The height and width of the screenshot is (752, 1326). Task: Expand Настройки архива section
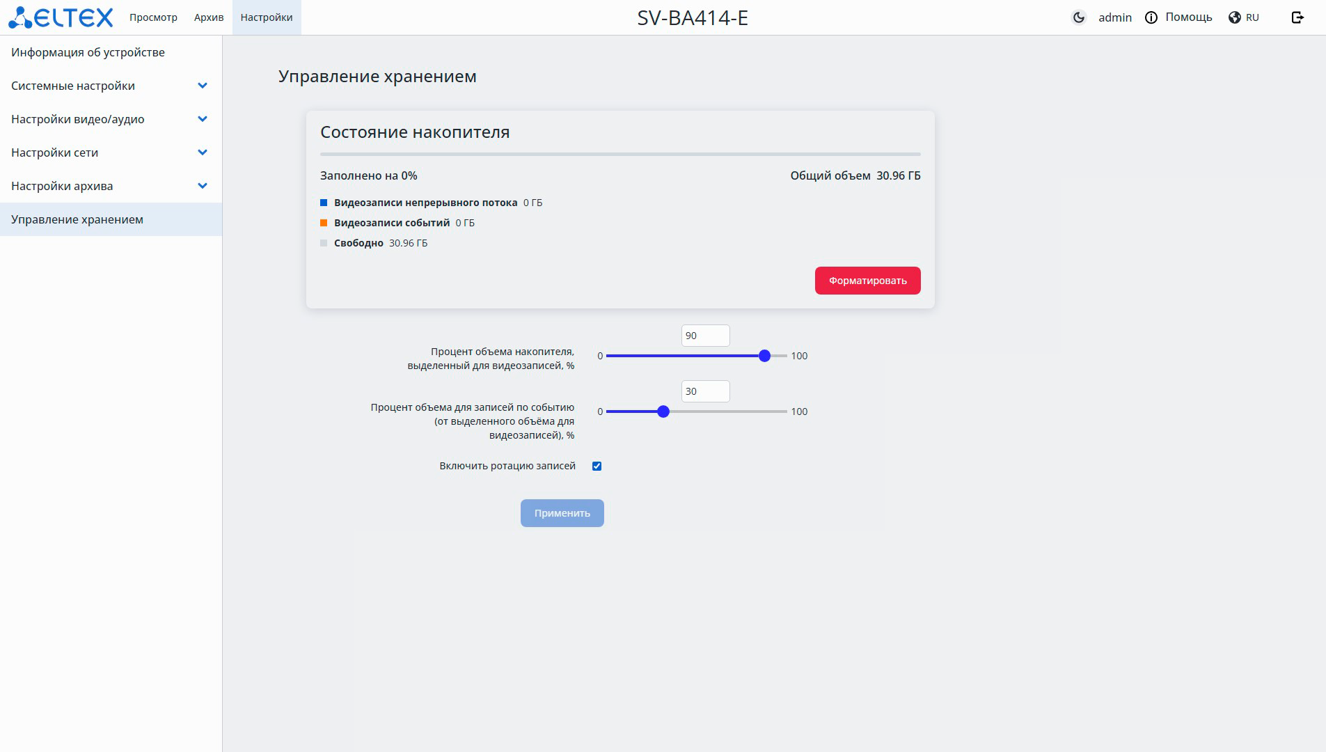click(x=203, y=186)
